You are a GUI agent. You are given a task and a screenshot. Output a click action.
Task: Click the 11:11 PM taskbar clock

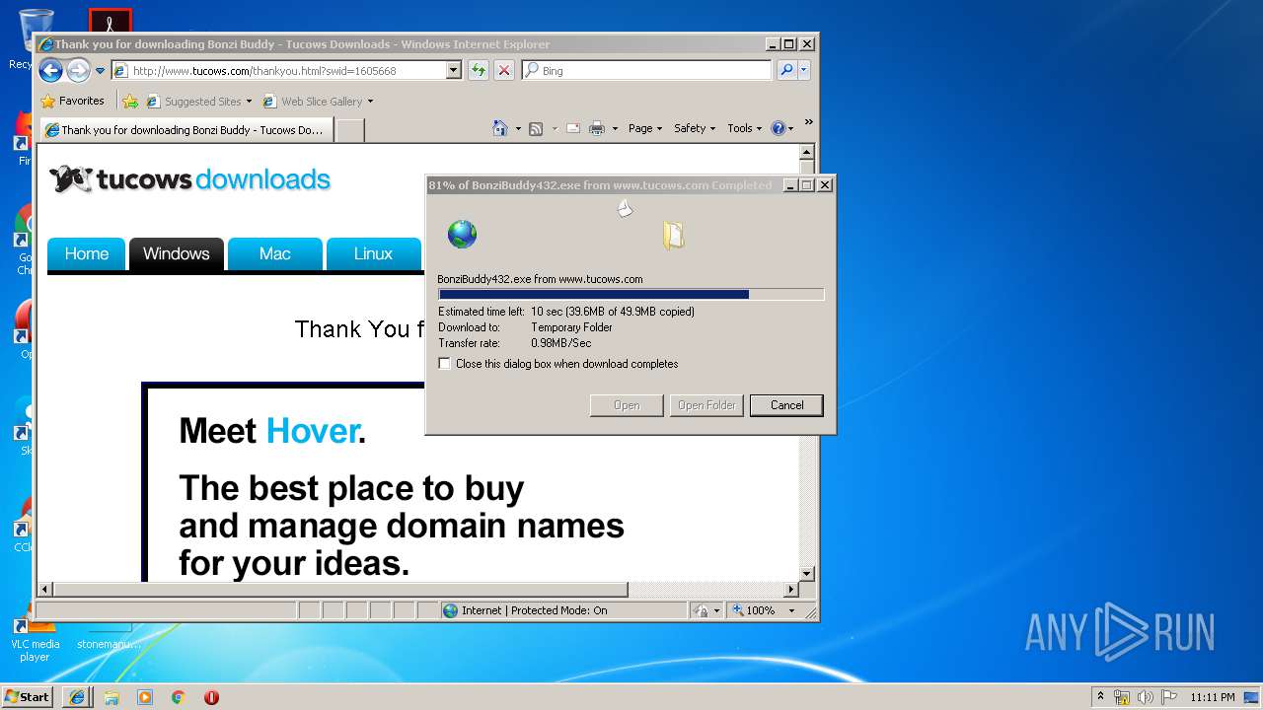pos(1213,697)
